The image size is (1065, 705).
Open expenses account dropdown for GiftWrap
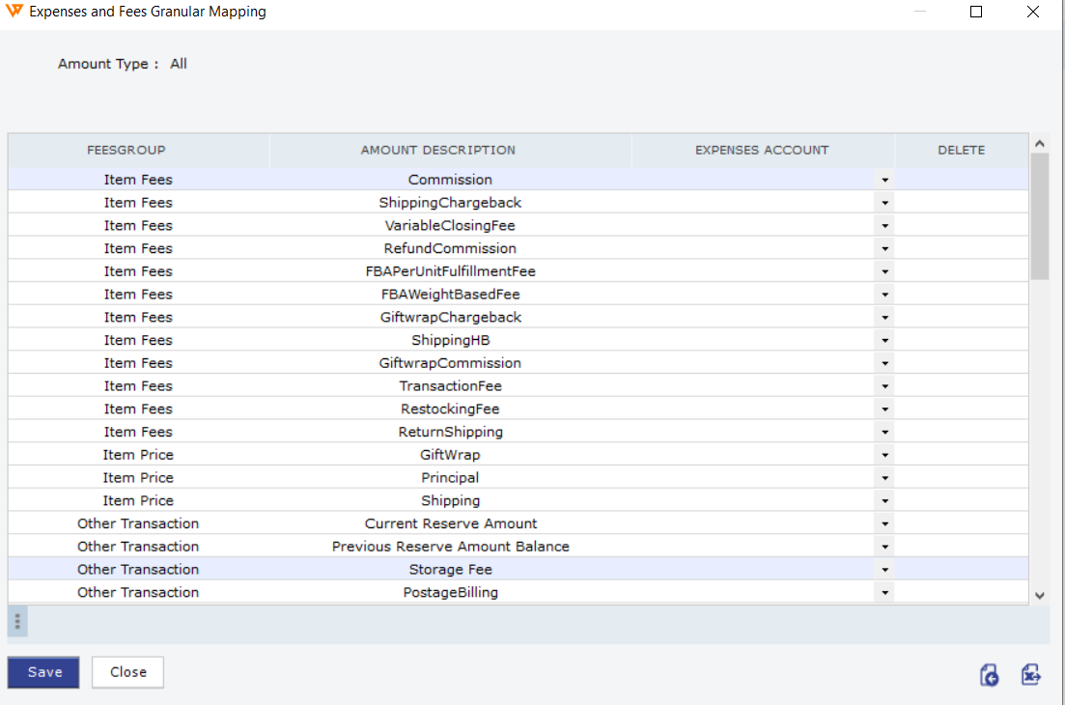tap(885, 455)
